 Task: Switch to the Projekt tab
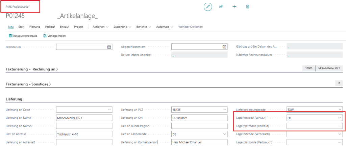tap(78, 27)
